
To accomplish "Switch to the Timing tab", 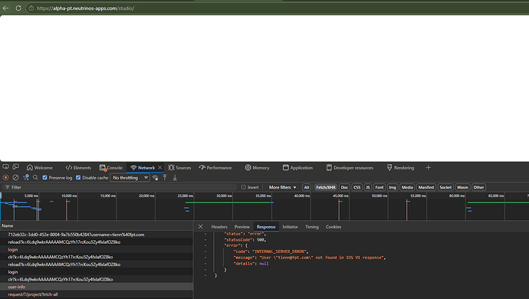I will click(312, 227).
